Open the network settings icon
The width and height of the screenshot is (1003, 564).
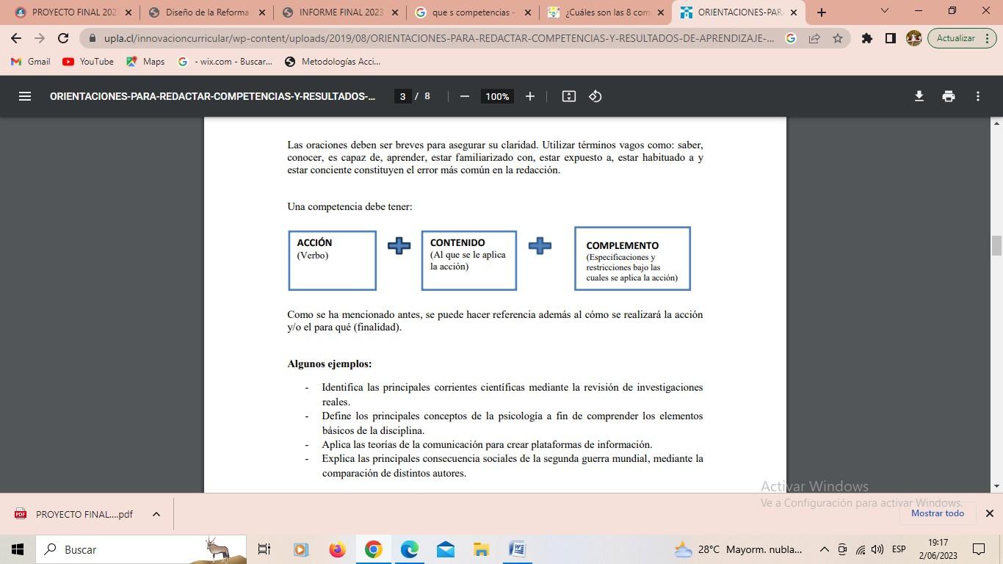861,549
